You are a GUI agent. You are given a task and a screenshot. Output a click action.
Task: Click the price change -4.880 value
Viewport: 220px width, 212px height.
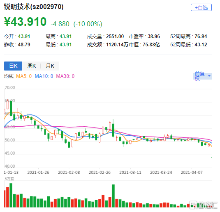(60, 24)
